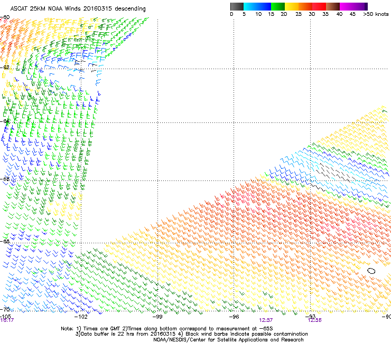Click the '1) Times are GMT' note

click(98, 329)
